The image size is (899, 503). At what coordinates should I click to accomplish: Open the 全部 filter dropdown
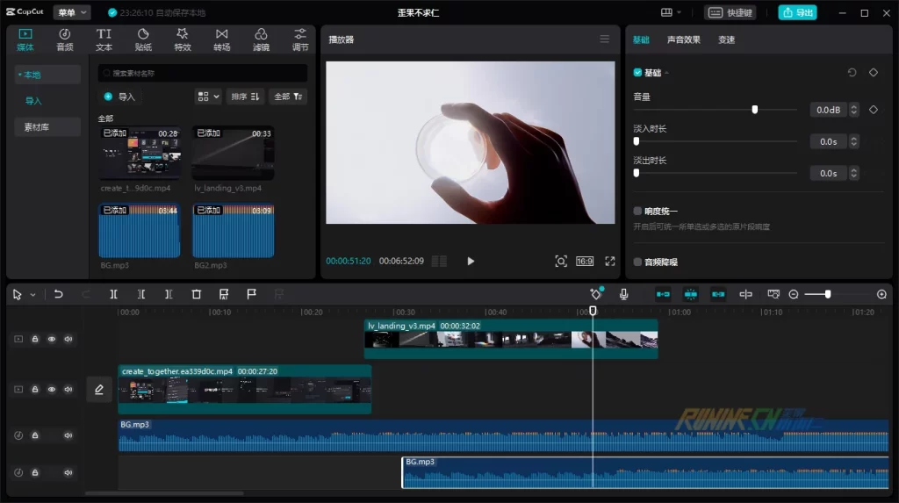(288, 97)
